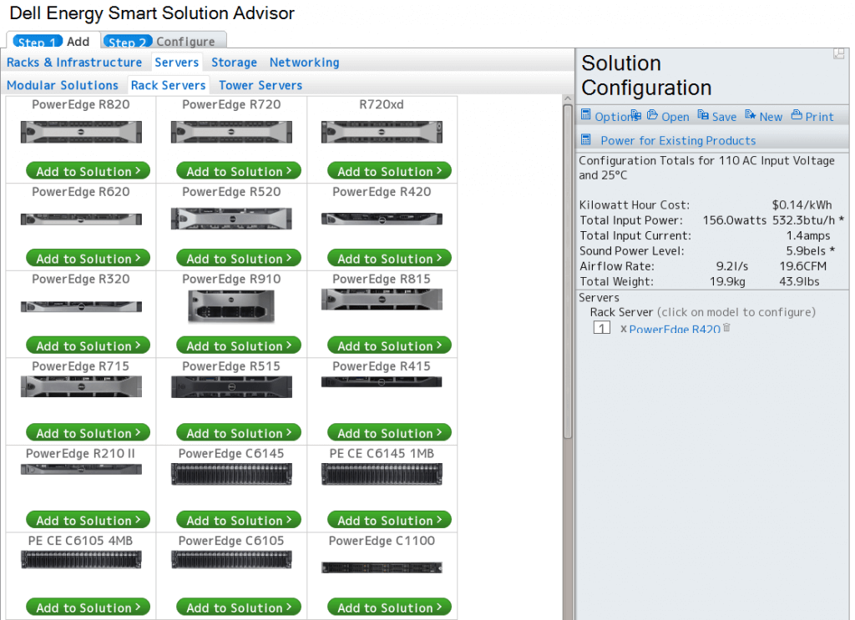855x620 pixels.
Task: Click the "PE CE C6105 4MB" product name
Action: point(80,541)
